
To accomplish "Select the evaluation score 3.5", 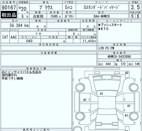I will coord(135,7).
